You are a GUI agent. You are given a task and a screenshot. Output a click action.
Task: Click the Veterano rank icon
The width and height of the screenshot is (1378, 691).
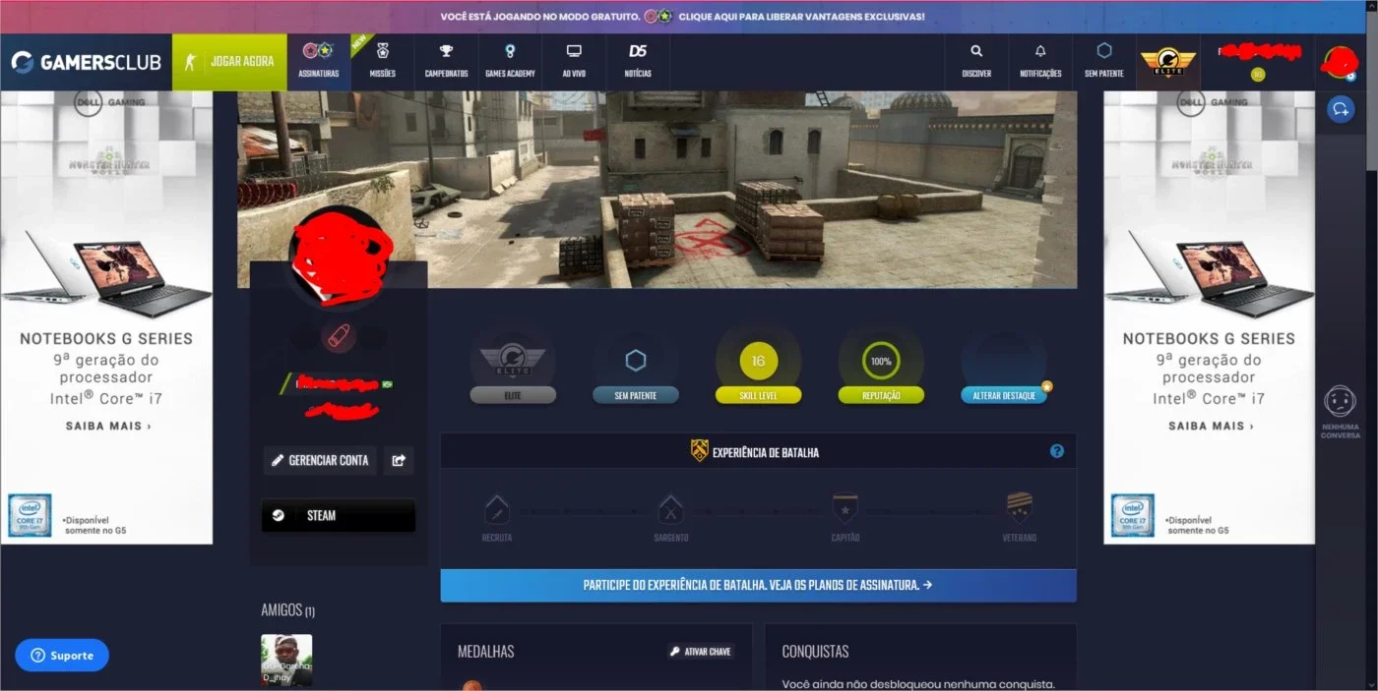1020,508
